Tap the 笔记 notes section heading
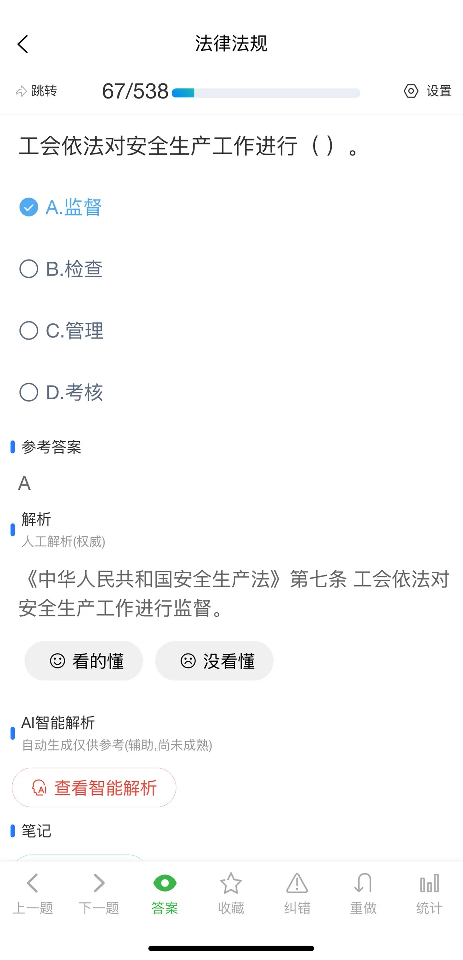This screenshot has height=960, width=463. [x=36, y=831]
